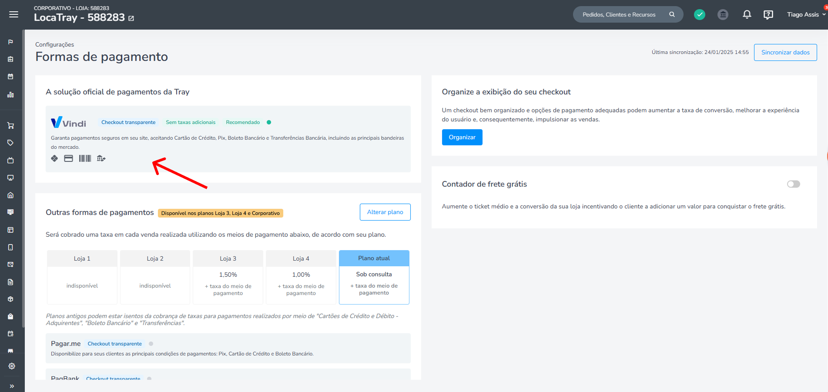Click the grey status dot beside Pagar.me
This screenshot has height=392, width=828.
click(151, 344)
